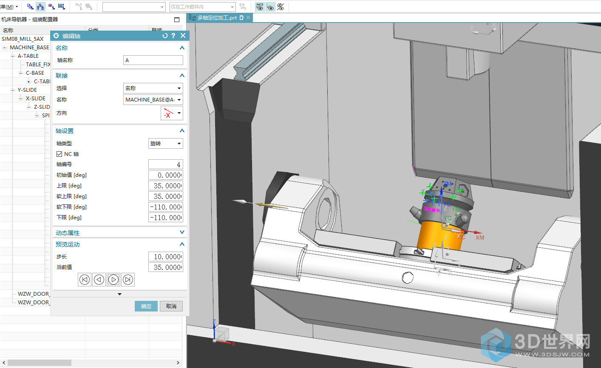This screenshot has width=601, height=368.
Task: Collapse the MACHINE_BASE node
Action: pos(5,48)
